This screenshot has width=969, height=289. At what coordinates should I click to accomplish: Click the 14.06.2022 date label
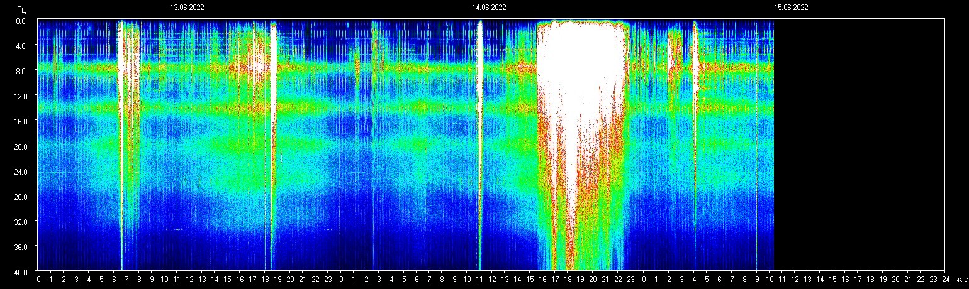click(x=489, y=8)
